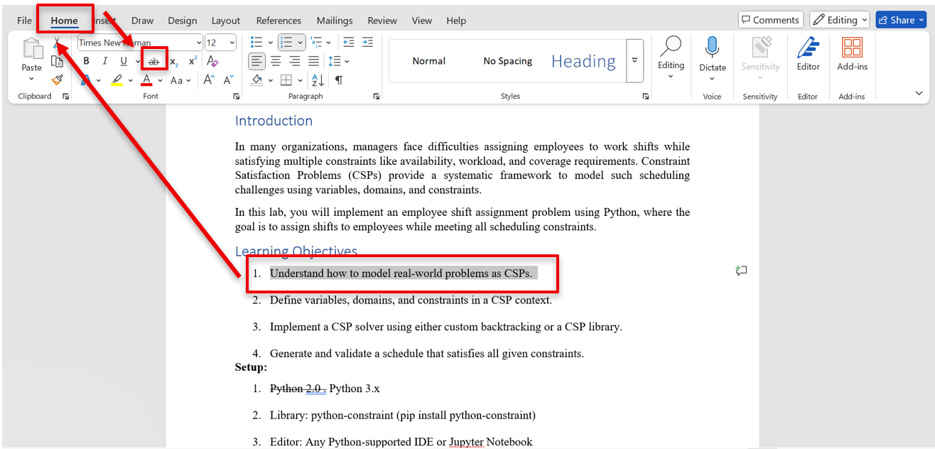Open the Comments panel
The image size is (935, 449).
770,19
